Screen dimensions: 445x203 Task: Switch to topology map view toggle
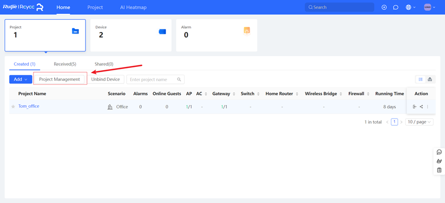(430, 79)
